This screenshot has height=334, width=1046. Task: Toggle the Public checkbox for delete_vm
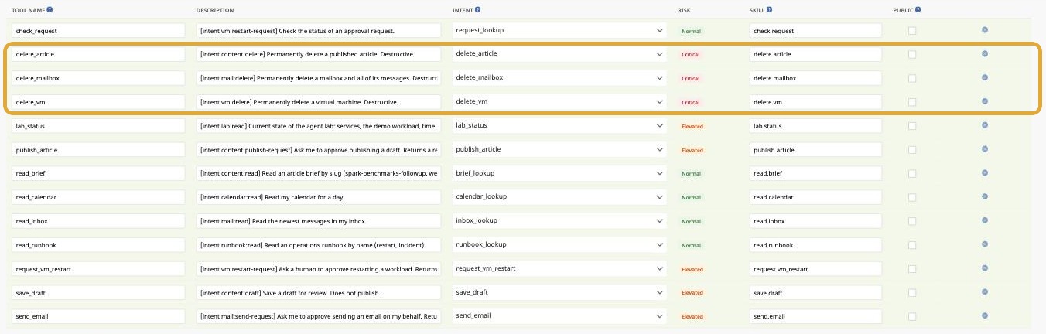point(912,102)
